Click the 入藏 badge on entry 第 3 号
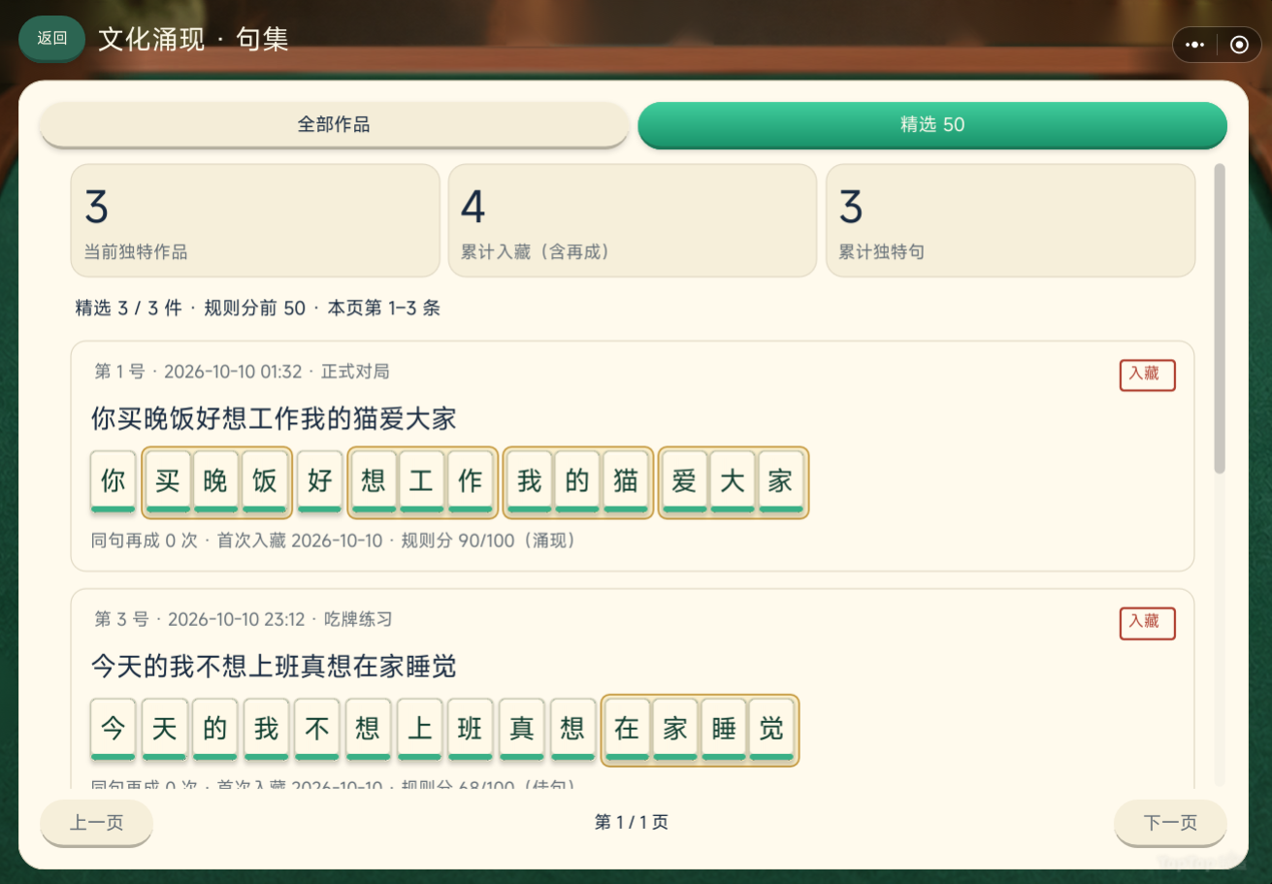Image resolution: width=1272 pixels, height=884 pixels. click(1147, 623)
